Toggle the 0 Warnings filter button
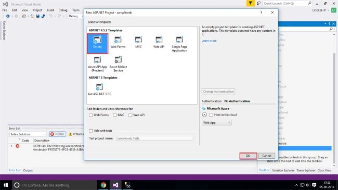Image resolution: width=338 pixels, height=190 pixels. pyautogui.click(x=76, y=134)
